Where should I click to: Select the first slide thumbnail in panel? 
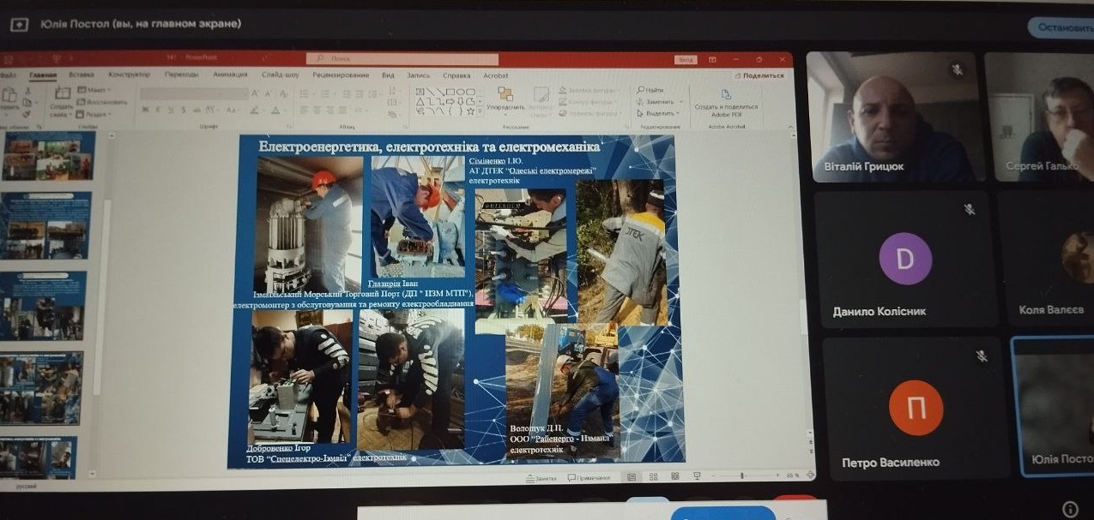(x=48, y=155)
